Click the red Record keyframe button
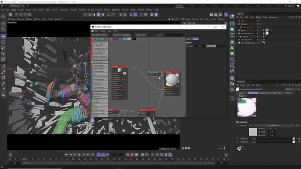 (127, 154)
